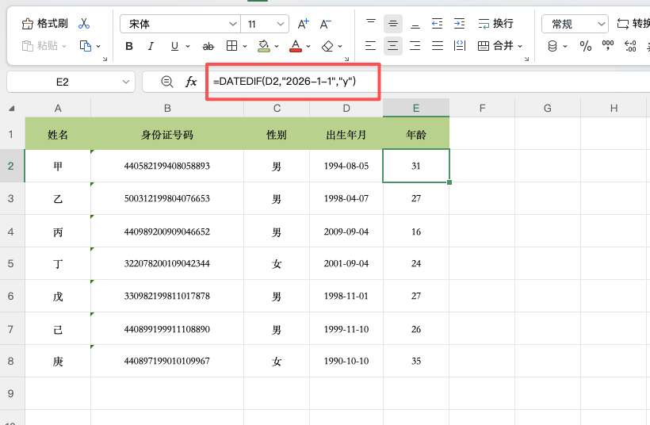650x425 pixels.
Task: Toggle underline formatting
Action: pyautogui.click(x=174, y=46)
